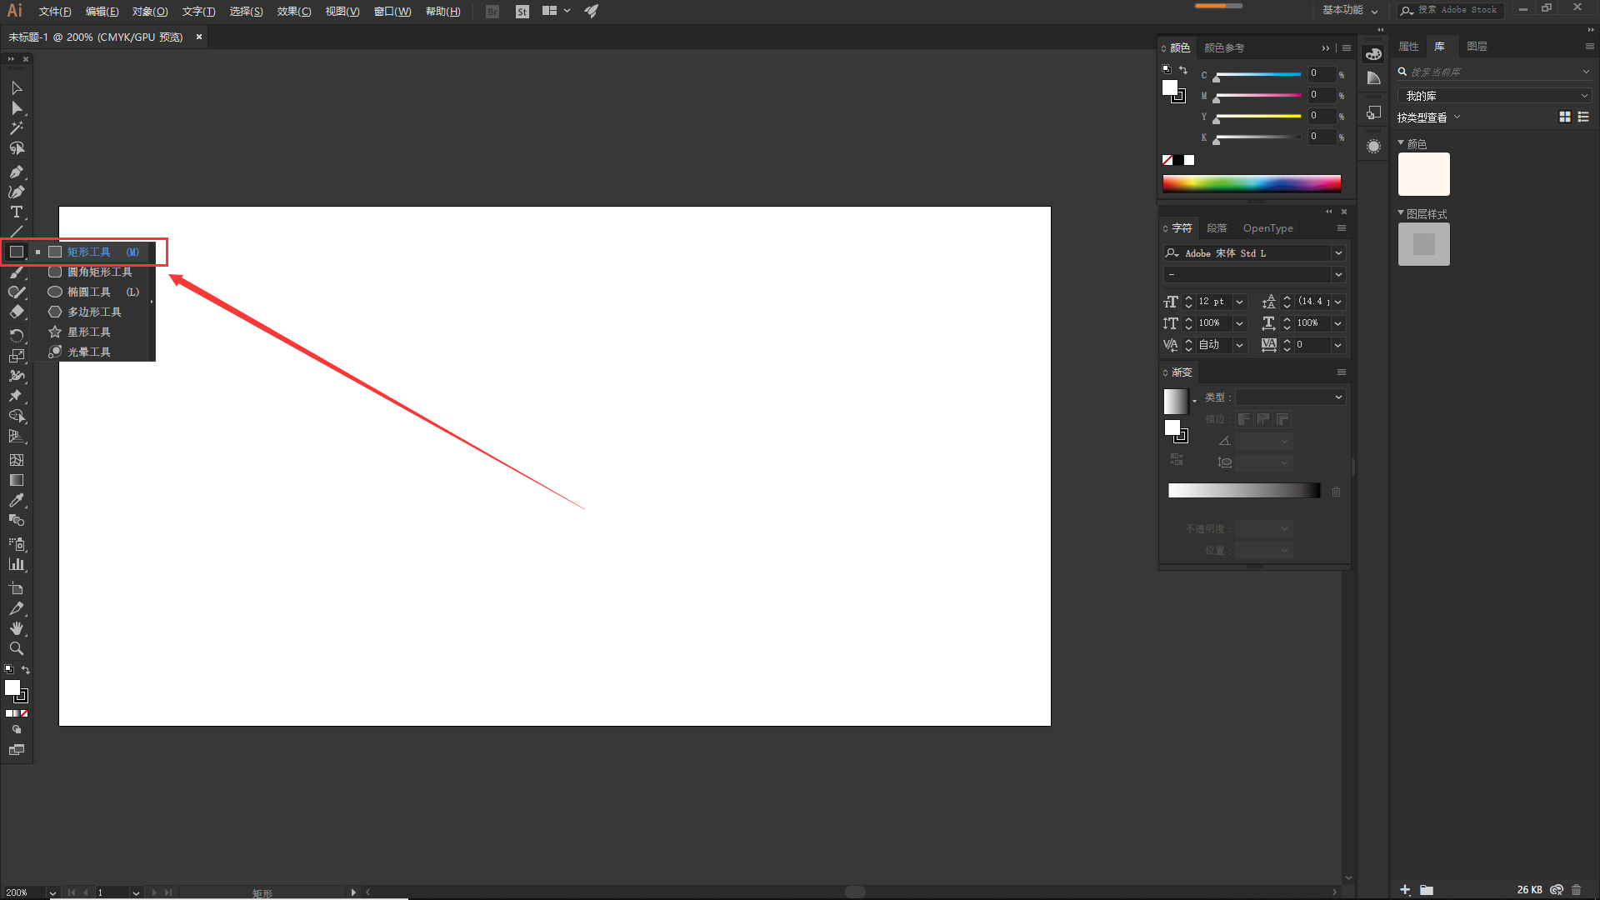Select the Hand tool

16,628
